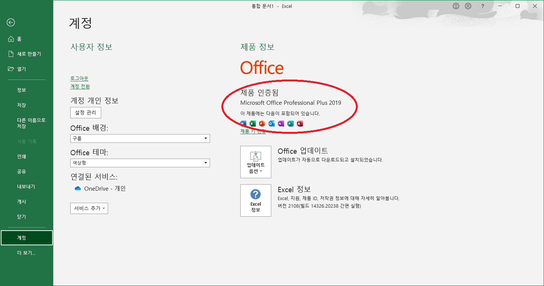Open the 홈 (Home) sidebar item

pyautogui.click(x=26, y=39)
